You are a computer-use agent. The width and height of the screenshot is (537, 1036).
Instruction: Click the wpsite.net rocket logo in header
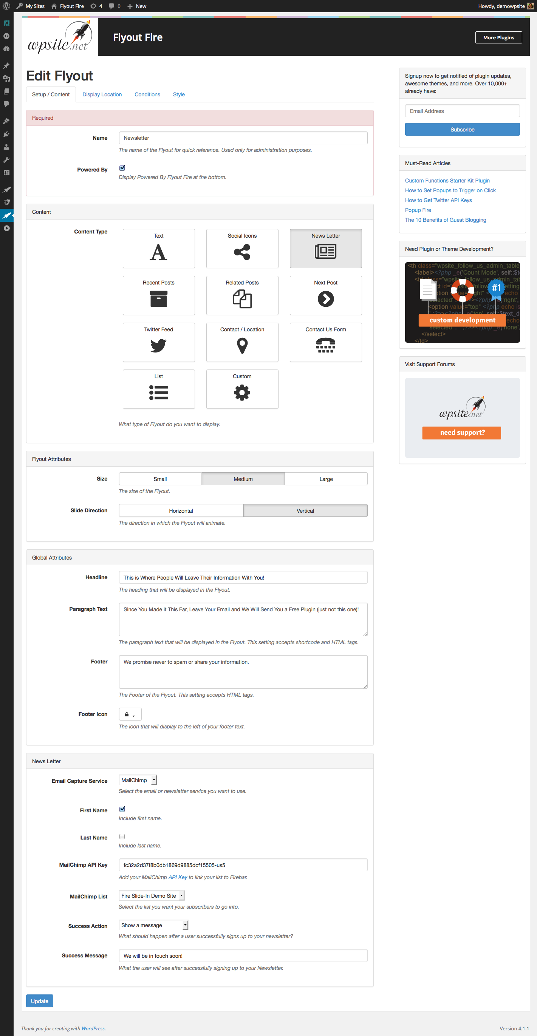click(60, 37)
